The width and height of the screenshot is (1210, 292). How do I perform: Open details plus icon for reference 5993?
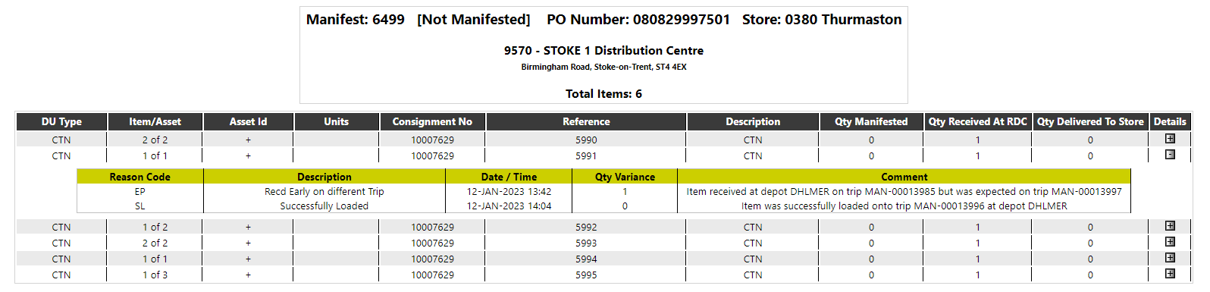tap(1170, 242)
